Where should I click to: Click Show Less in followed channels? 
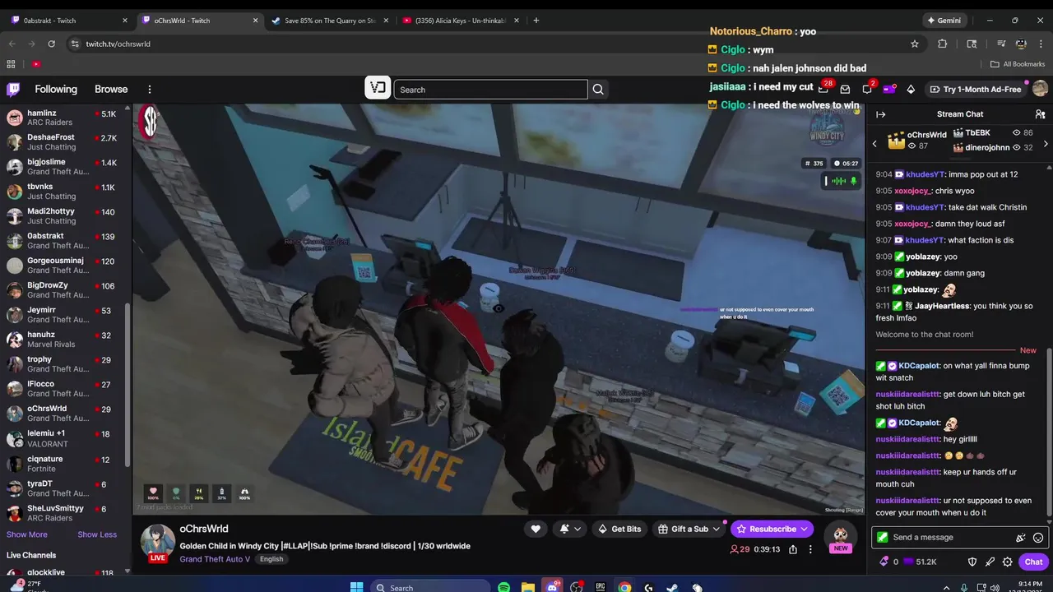pos(97,534)
